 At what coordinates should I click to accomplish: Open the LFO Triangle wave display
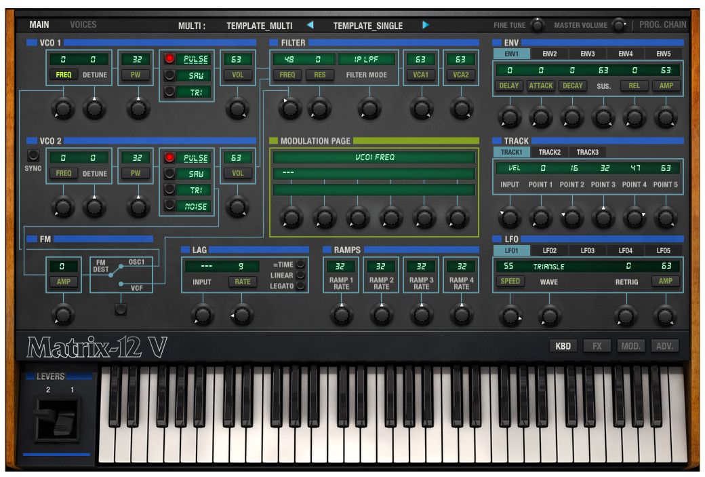pyautogui.click(x=548, y=267)
